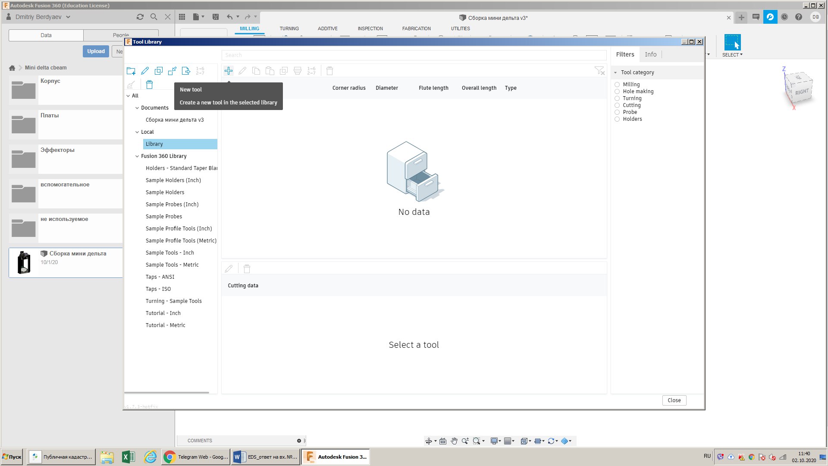Open Excel from the taskbar

coord(129,457)
